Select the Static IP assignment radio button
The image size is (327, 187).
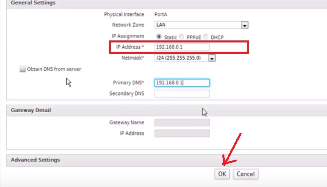(x=159, y=36)
